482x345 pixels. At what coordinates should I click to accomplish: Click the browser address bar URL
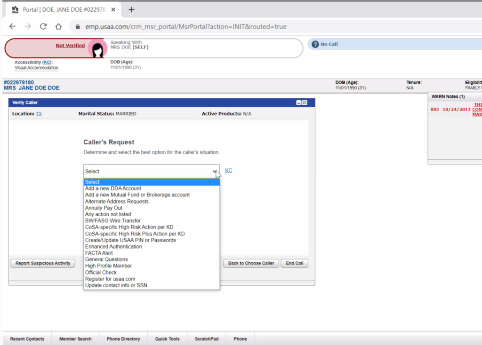coord(185,27)
